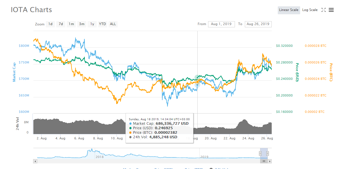Click the $600M axis label
This screenshot has width=339, height=169.
[24, 112]
